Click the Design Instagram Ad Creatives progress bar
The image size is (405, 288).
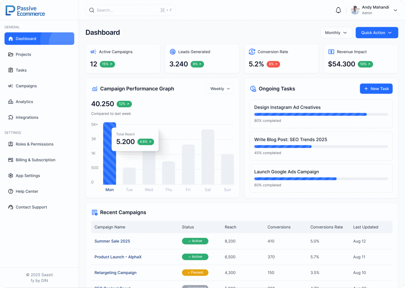click(x=321, y=114)
